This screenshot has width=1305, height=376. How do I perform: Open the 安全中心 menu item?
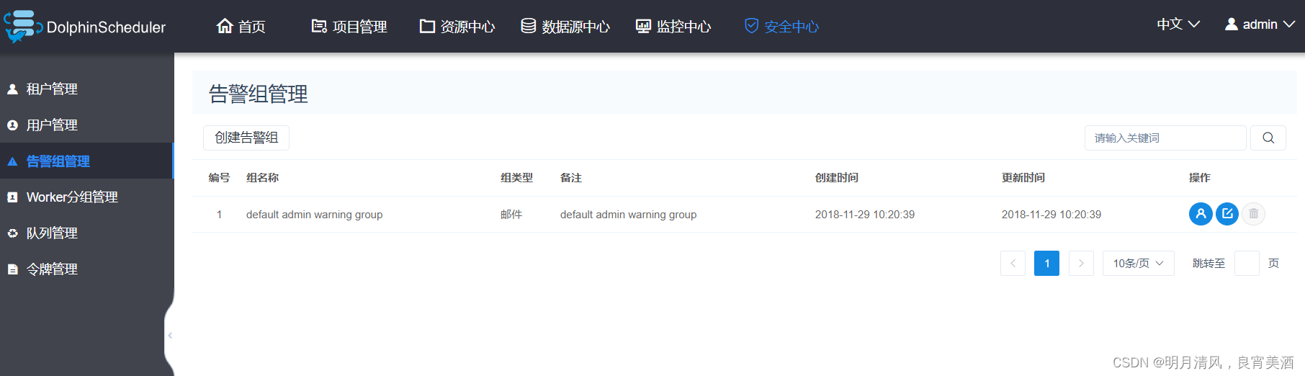coord(781,26)
